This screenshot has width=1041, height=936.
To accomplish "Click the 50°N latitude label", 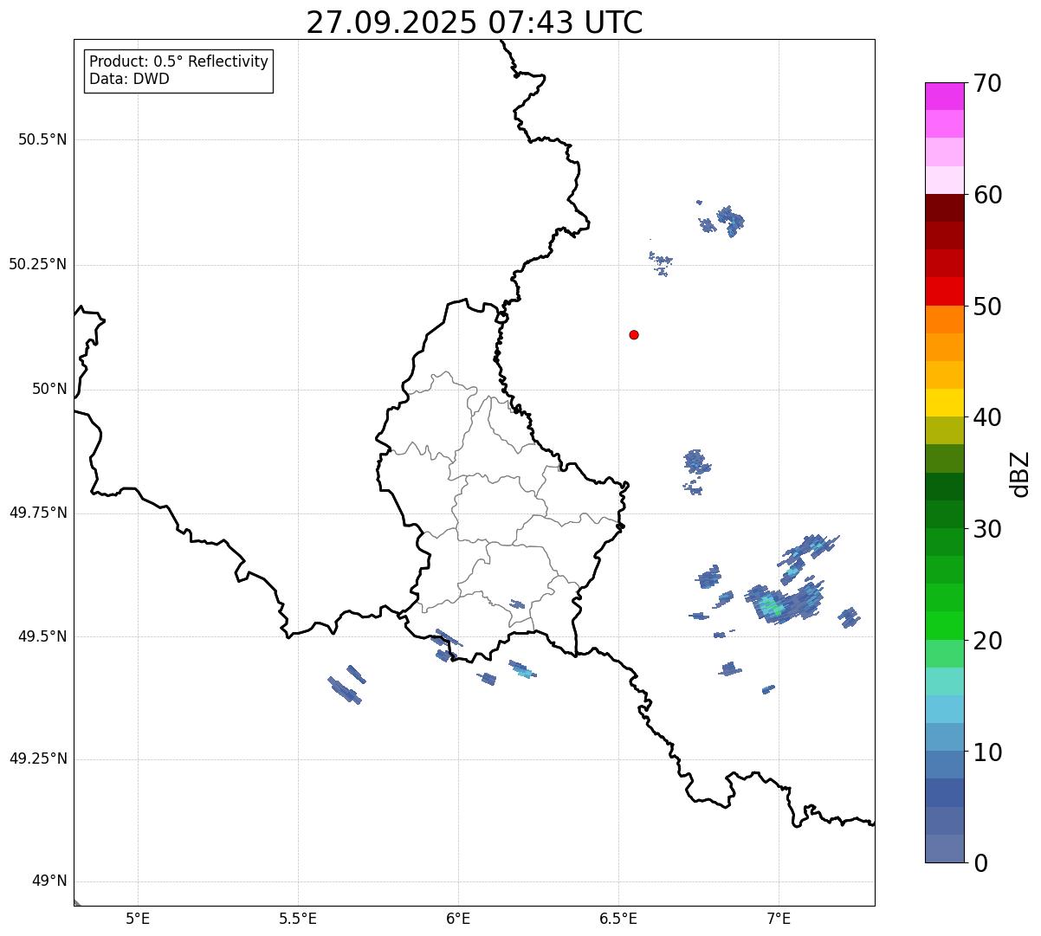I will pyautogui.click(x=49, y=389).
